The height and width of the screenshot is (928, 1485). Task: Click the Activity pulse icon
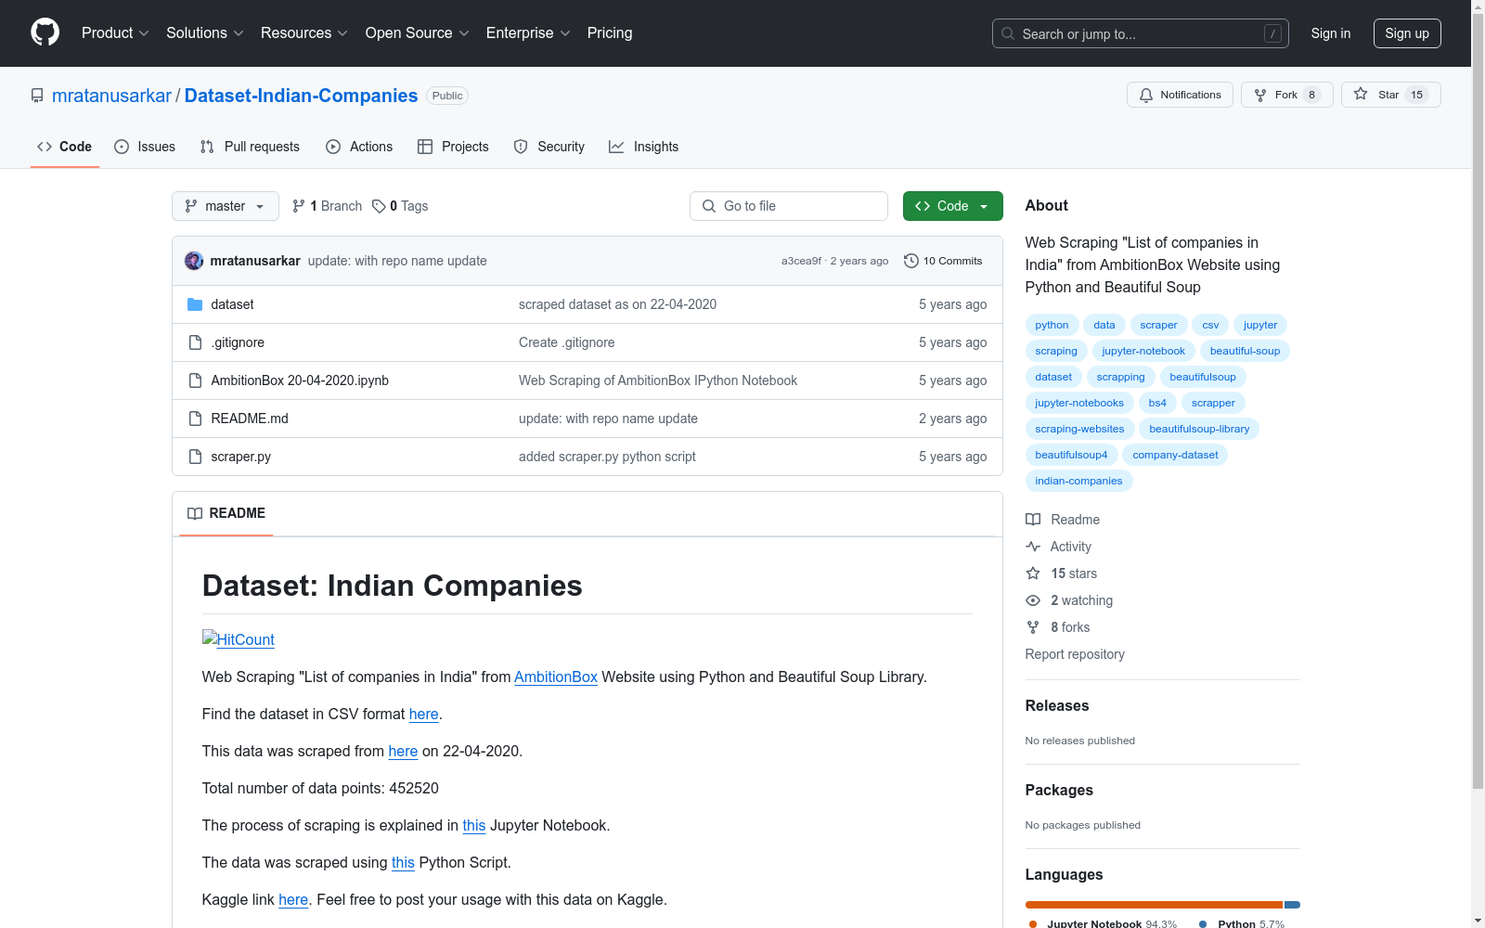coord(1033,547)
